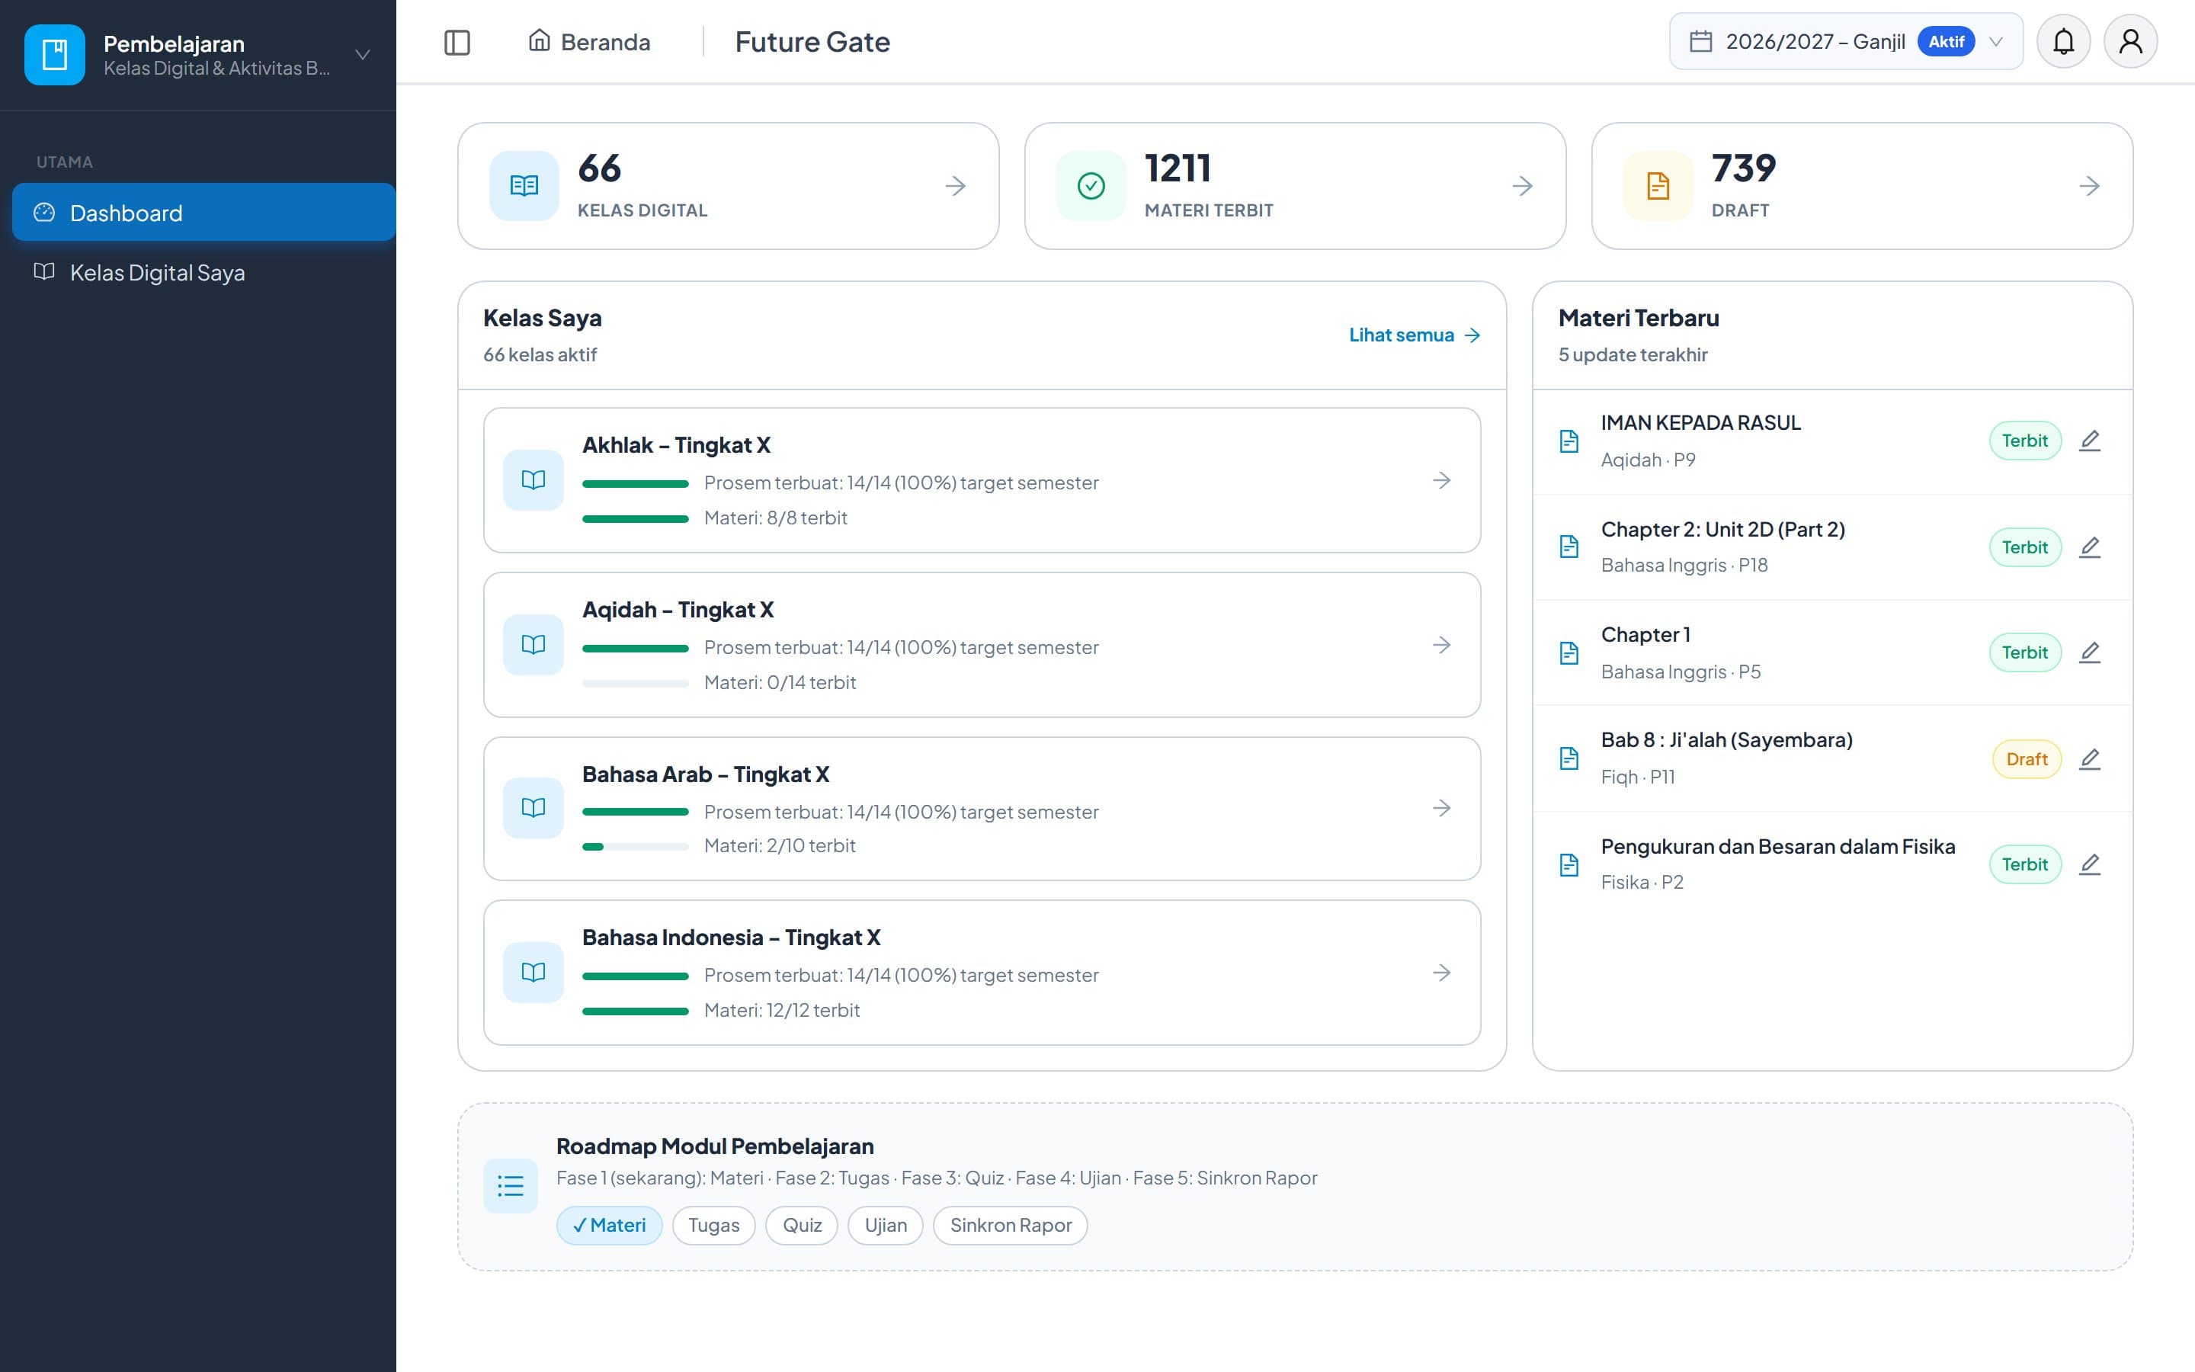Click Materi Terbaru heading
2195x1372 pixels.
point(1638,318)
